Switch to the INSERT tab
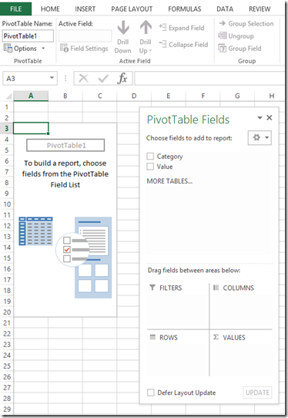Image resolution: width=288 pixels, height=418 pixels. [x=85, y=9]
